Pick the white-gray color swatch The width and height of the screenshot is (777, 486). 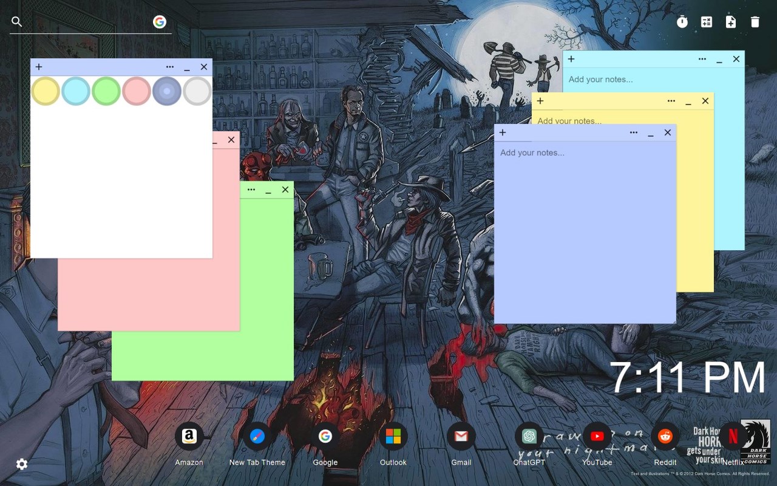point(197,91)
